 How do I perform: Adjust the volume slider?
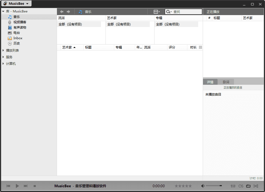coord(214,186)
